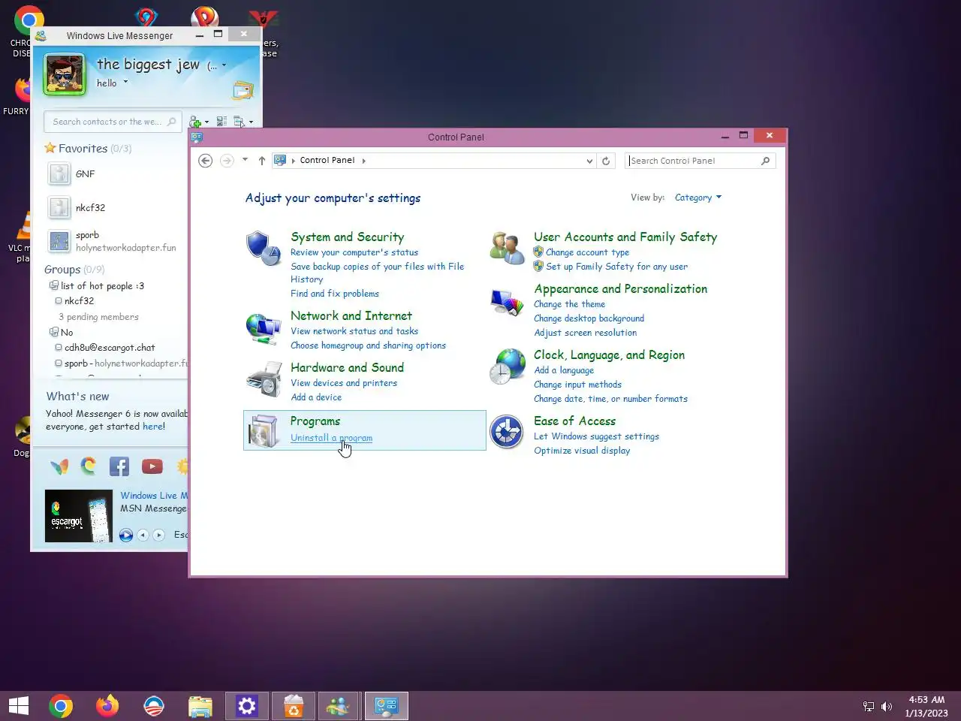Open System and Security shield icon
The width and height of the screenshot is (961, 721).
[263, 249]
